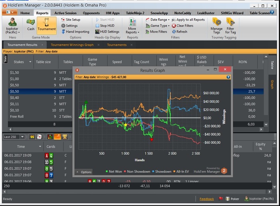This screenshot has height=206, width=280.
Task: Open HUD Settings
Action: tap(107, 32)
